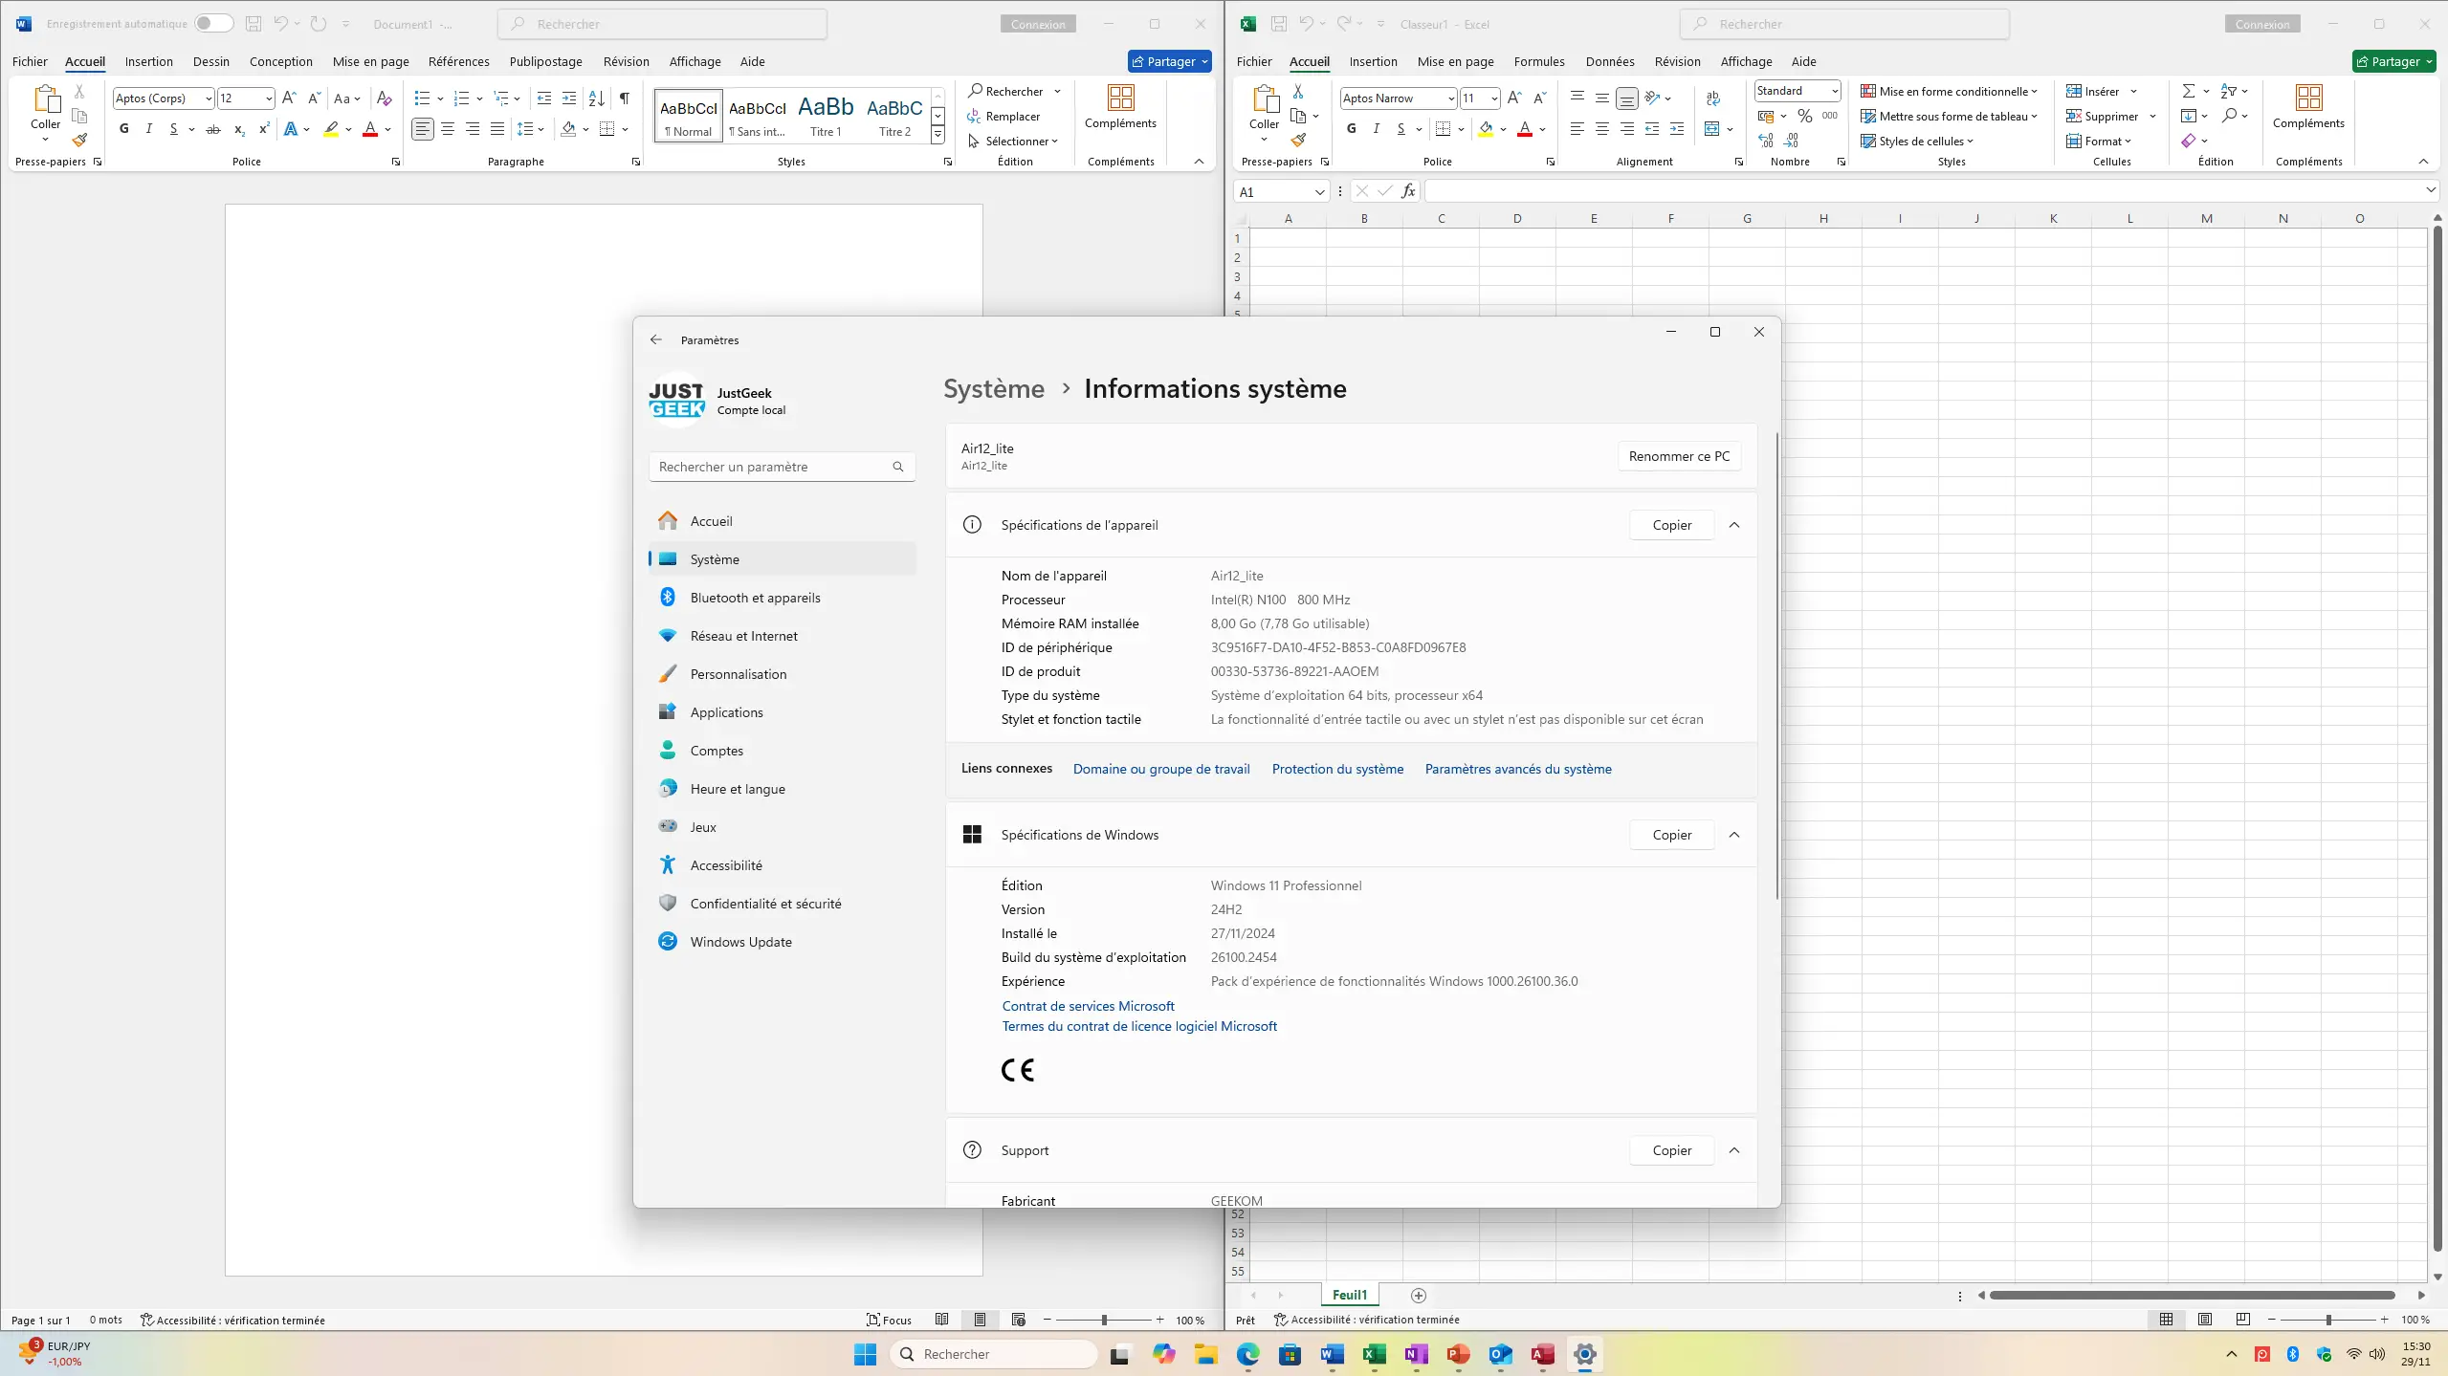Click Excel insert function fx icon
The image size is (2448, 1376).
(1408, 192)
